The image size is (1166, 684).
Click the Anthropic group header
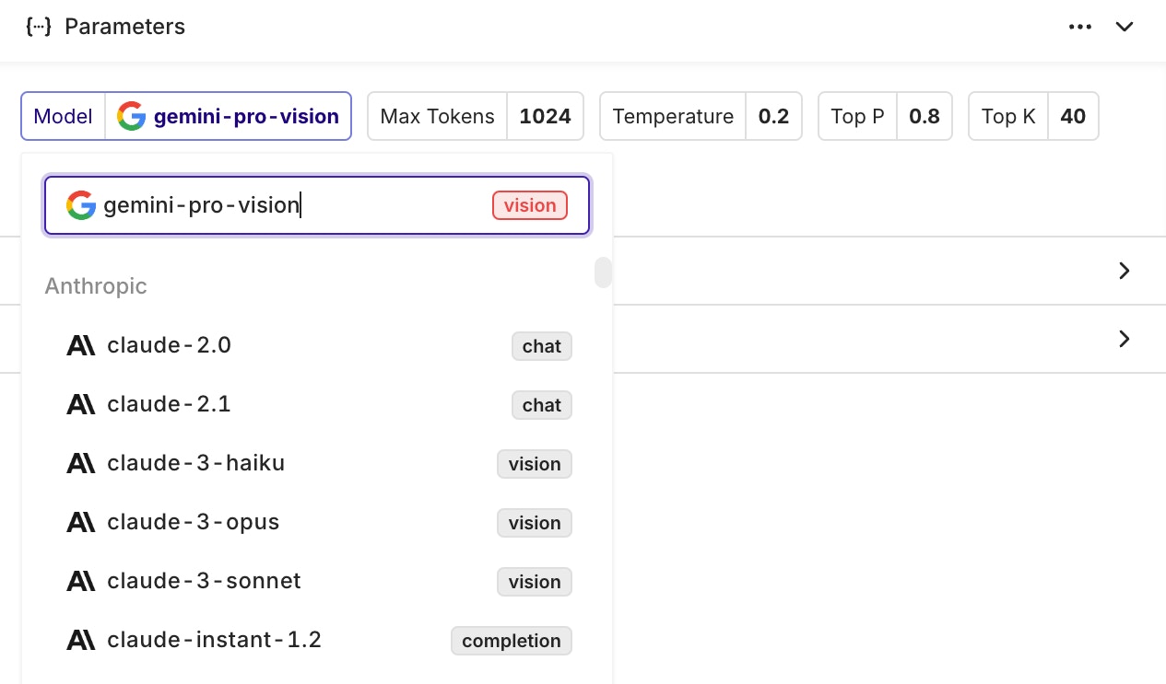click(96, 286)
